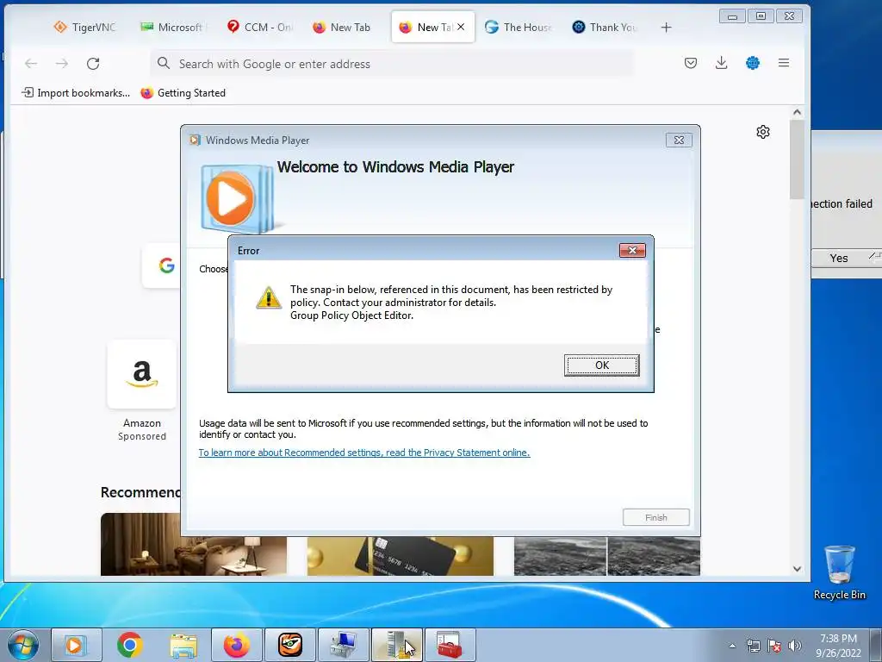882x662 pixels.
Task: Open the Windows Start menu
Action: [23, 645]
